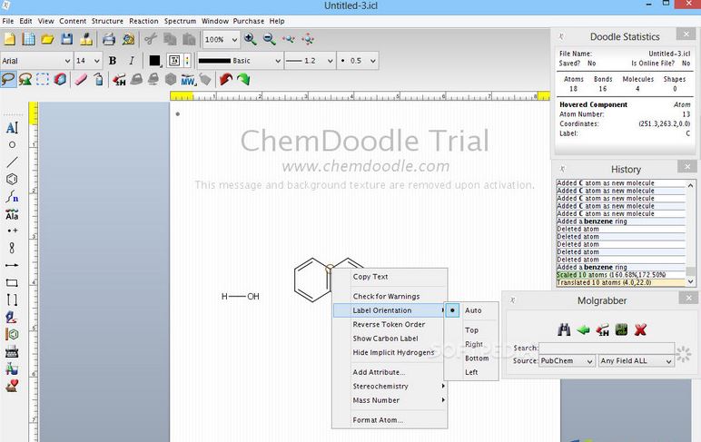Select the rectangular marquee tool
The width and height of the screenshot is (701, 442).
coord(43,80)
